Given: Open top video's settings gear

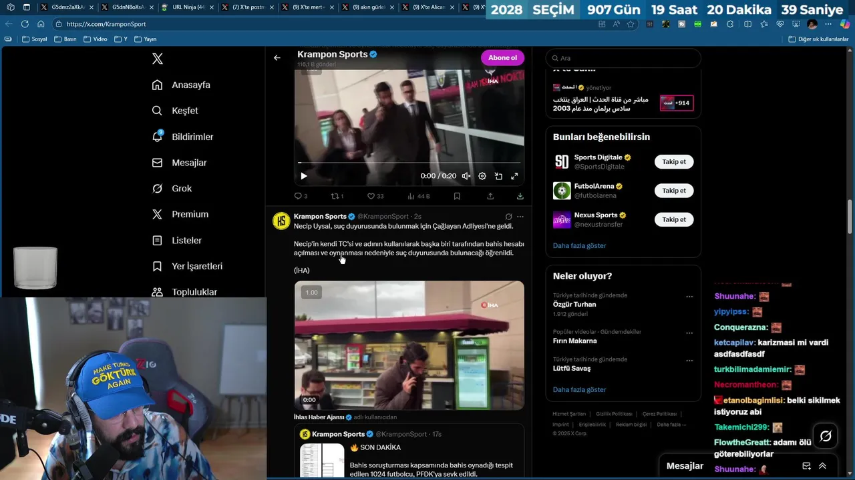Looking at the screenshot, I should point(482,176).
